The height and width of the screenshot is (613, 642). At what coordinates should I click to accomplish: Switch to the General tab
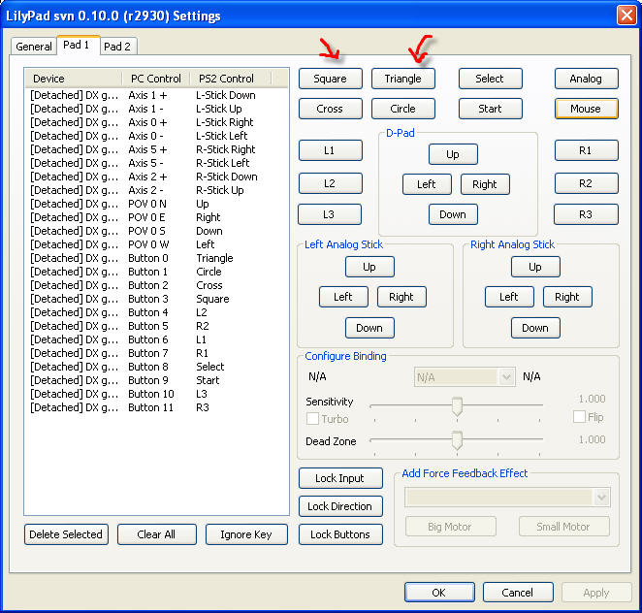point(33,47)
